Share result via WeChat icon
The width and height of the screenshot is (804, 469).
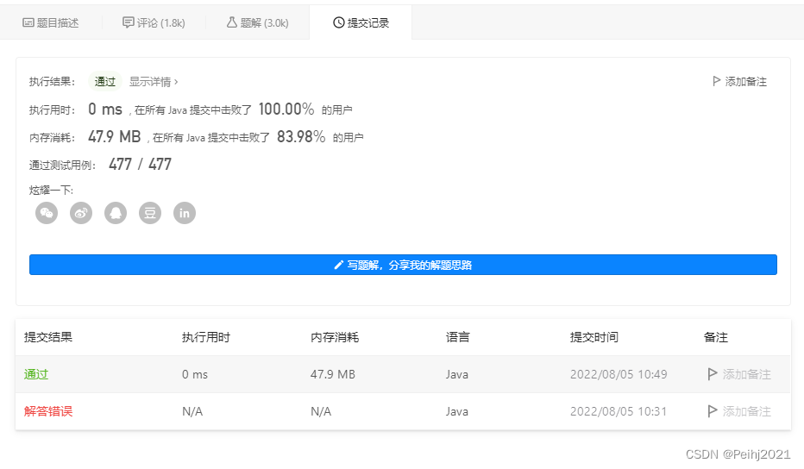coord(47,213)
